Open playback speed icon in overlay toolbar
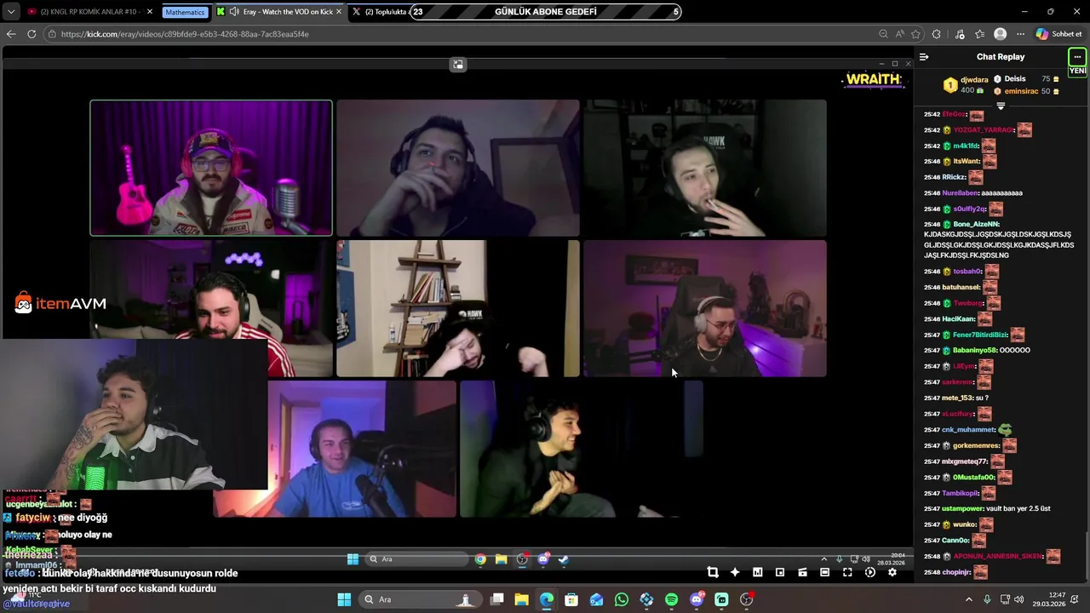 click(869, 572)
